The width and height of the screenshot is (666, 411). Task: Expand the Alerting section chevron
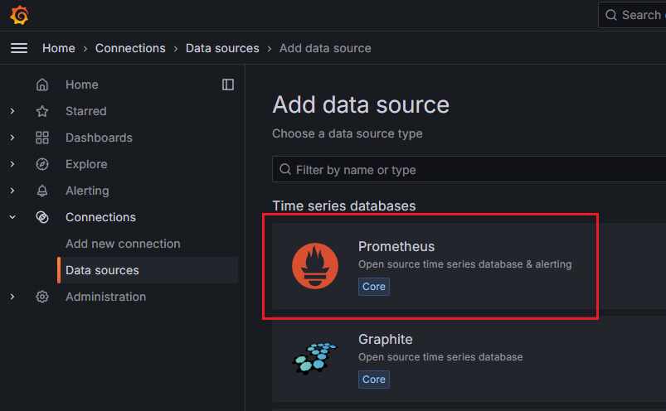pyautogui.click(x=12, y=191)
